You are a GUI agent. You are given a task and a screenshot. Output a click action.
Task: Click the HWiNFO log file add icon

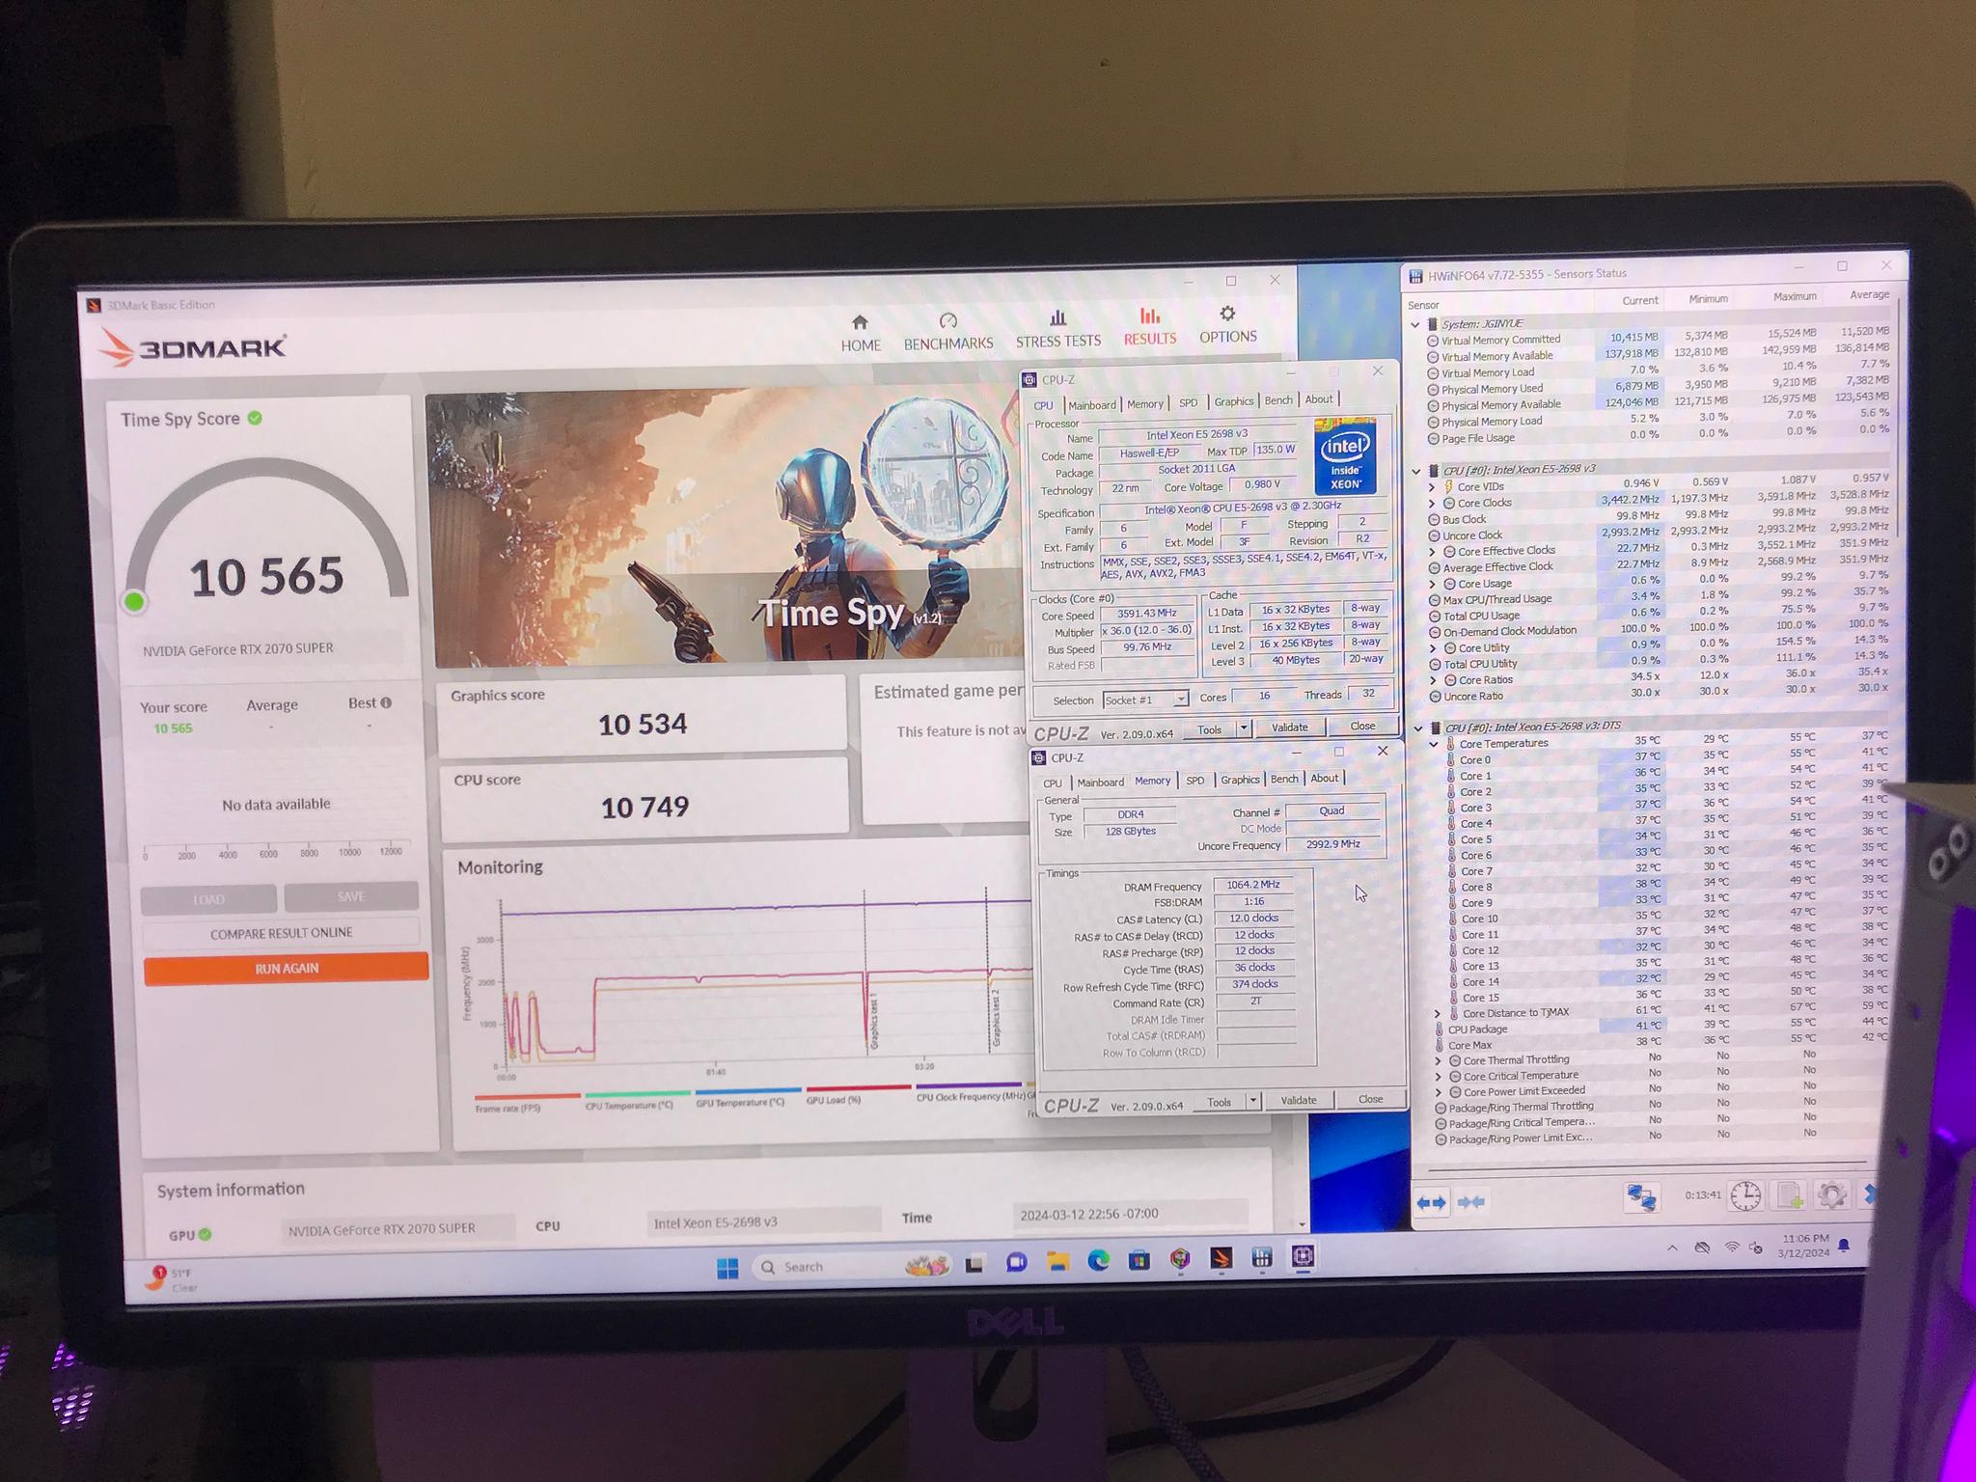point(1790,1195)
